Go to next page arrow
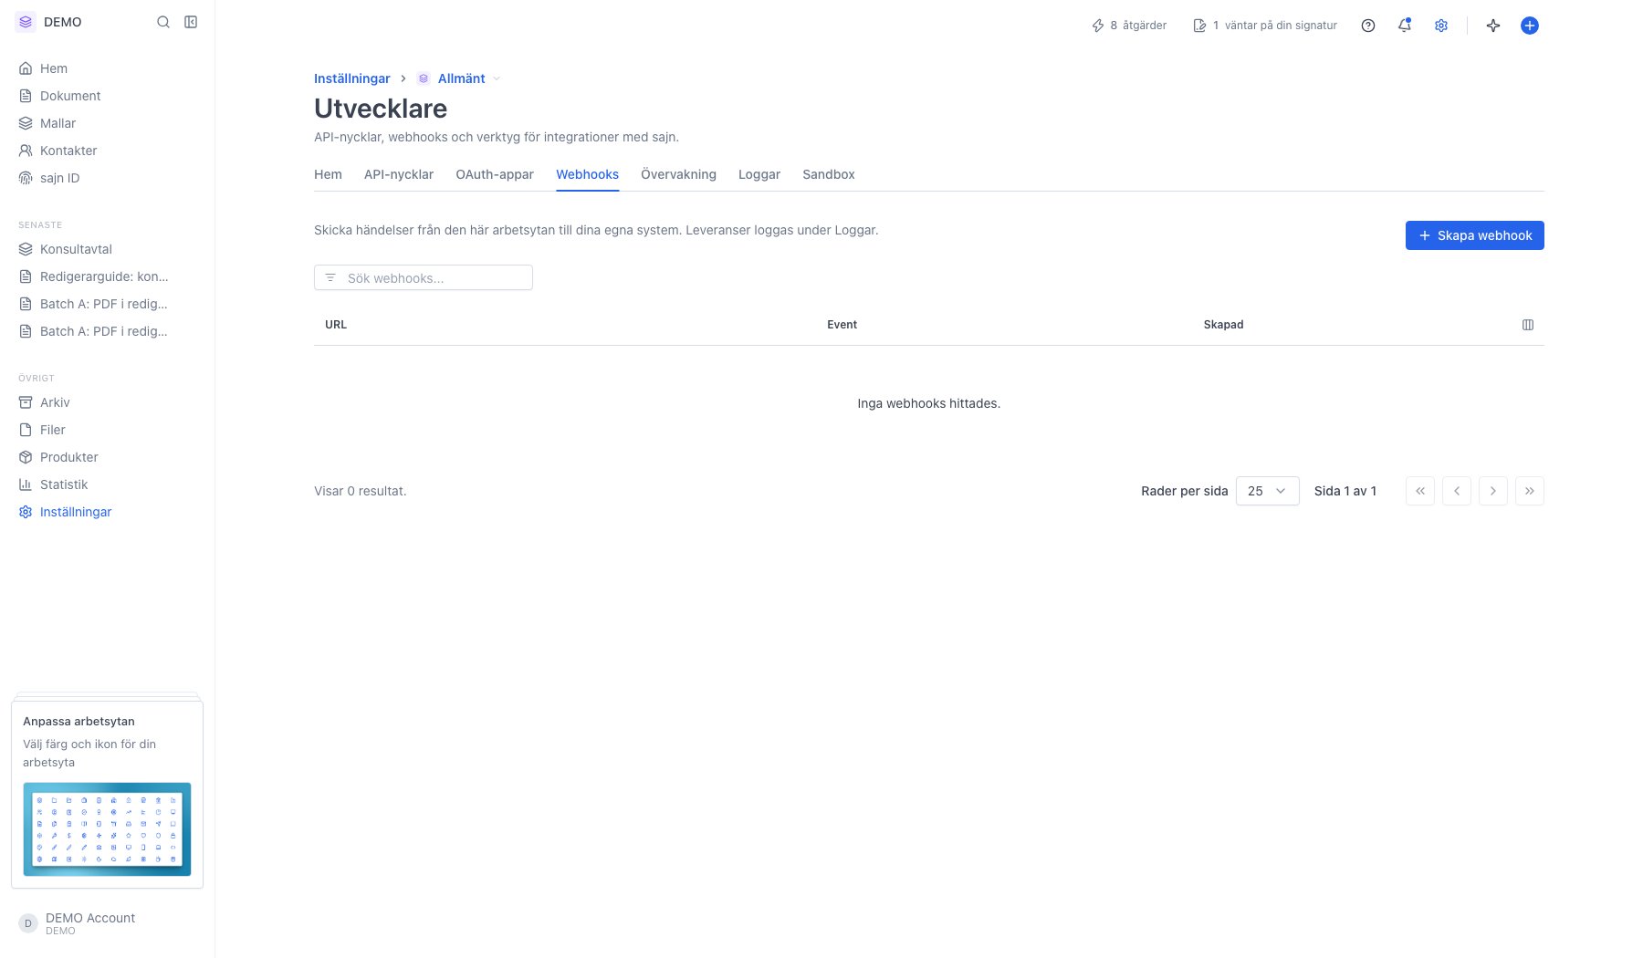This screenshot has width=1643, height=958. [1493, 491]
